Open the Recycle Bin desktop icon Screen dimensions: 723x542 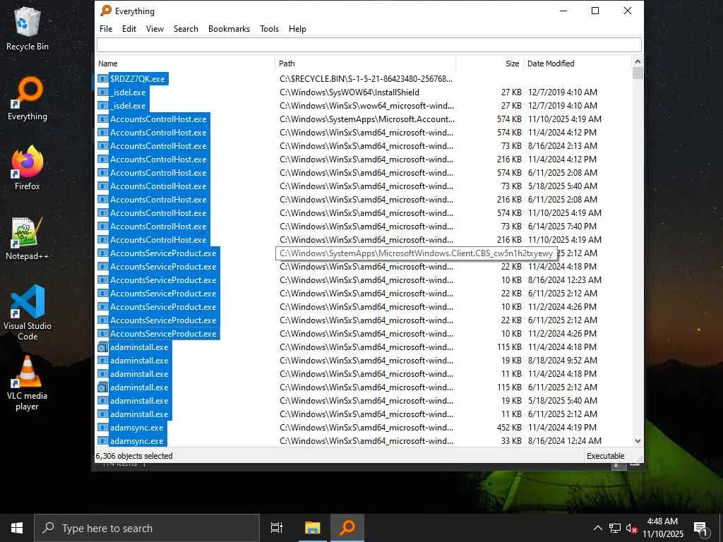[28, 28]
